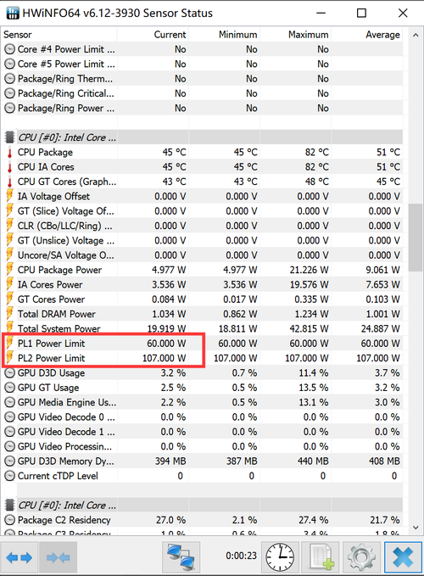Select the Package/Ring Therm... row
Screen dimensions: 424x576
(202, 79)
